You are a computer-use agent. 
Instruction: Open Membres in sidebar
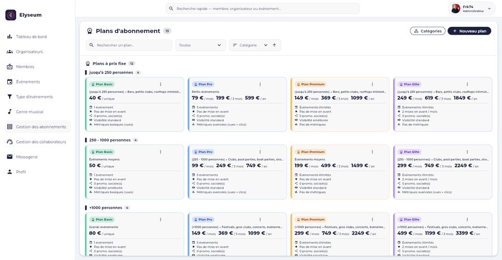[x=38, y=67]
